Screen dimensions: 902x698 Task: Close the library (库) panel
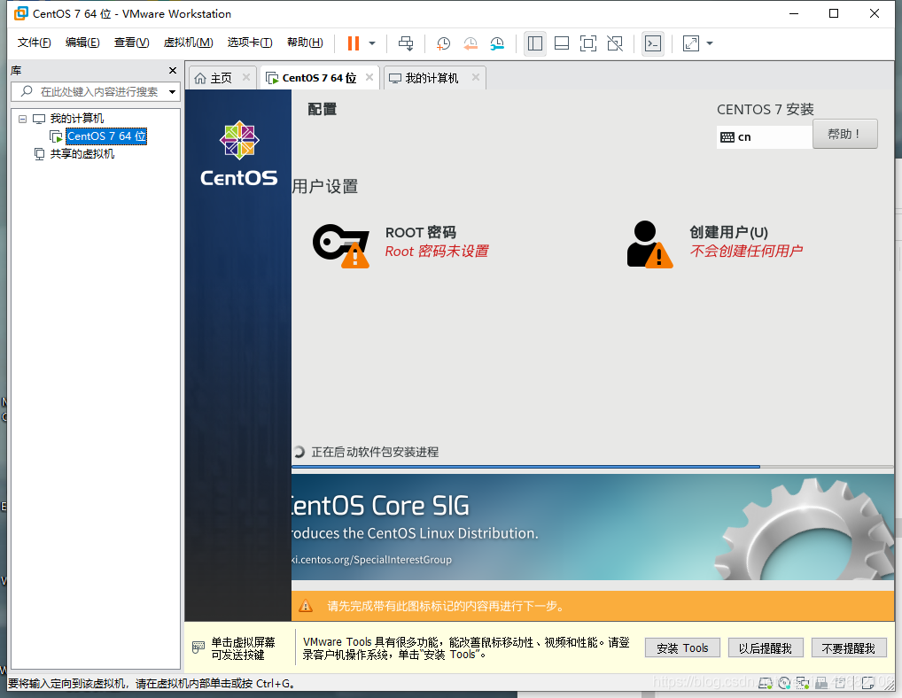pos(173,70)
